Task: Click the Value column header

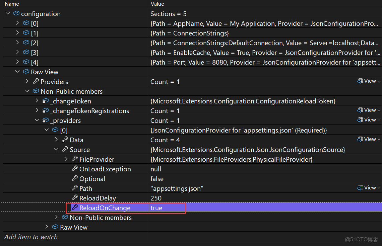Action: click(157, 4)
